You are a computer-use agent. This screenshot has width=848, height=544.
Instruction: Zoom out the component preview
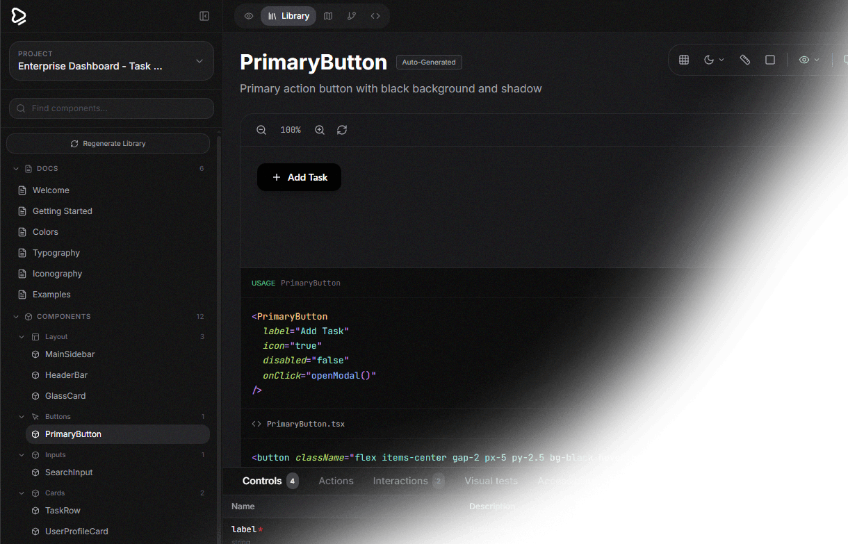(x=261, y=130)
